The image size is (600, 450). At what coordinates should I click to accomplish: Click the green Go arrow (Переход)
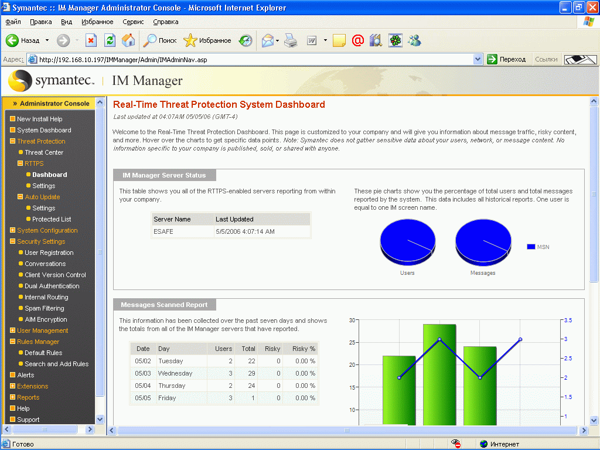pyautogui.click(x=492, y=59)
